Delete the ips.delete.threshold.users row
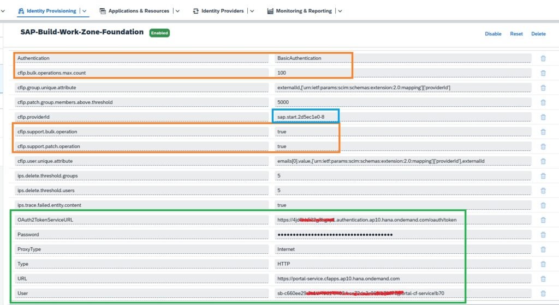 (543, 191)
